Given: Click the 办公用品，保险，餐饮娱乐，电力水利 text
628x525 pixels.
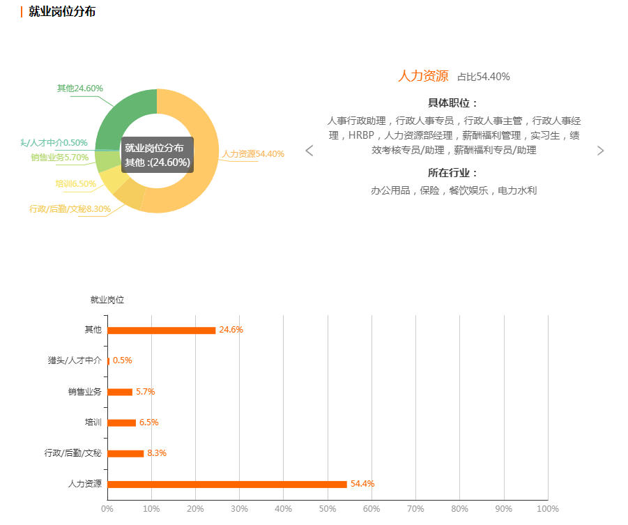Looking at the screenshot, I should [x=454, y=190].
